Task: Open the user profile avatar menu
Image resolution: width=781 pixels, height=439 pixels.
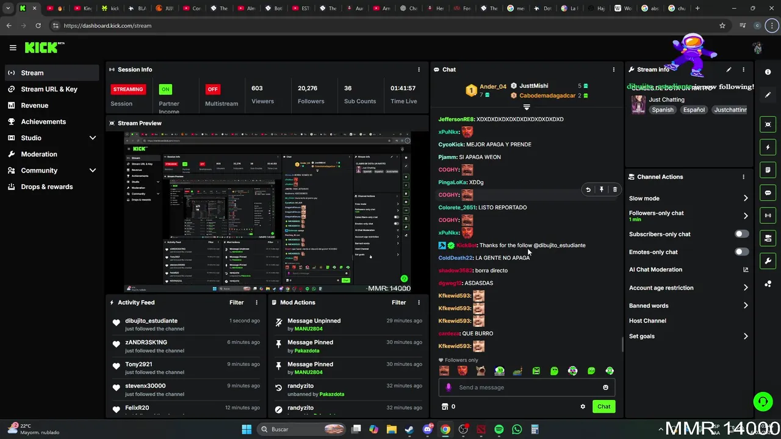Action: coord(757,48)
